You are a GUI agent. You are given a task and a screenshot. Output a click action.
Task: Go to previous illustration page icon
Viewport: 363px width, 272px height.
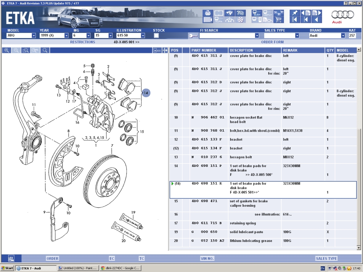(306, 13)
